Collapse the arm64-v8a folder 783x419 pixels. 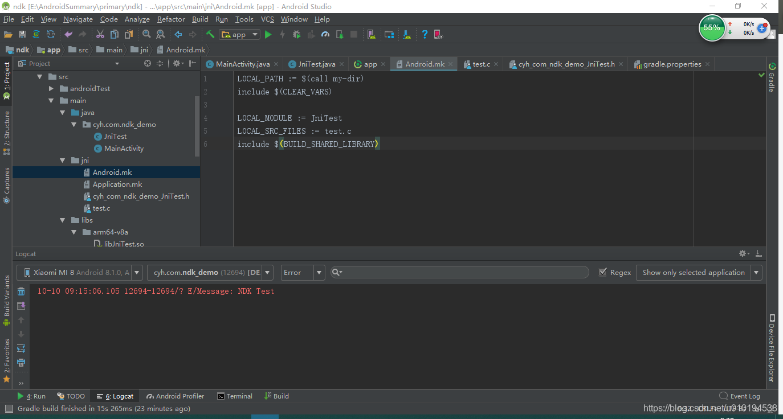pyautogui.click(x=74, y=232)
